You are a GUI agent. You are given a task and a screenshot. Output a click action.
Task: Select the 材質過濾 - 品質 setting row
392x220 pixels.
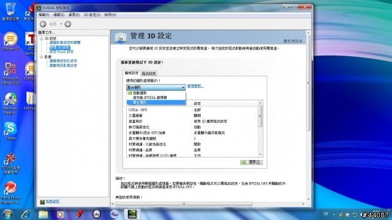pos(192,150)
